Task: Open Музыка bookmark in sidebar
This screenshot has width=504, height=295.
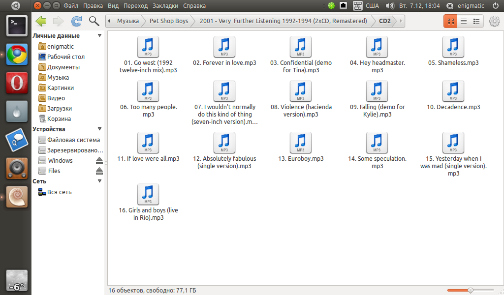Action: coord(53,77)
